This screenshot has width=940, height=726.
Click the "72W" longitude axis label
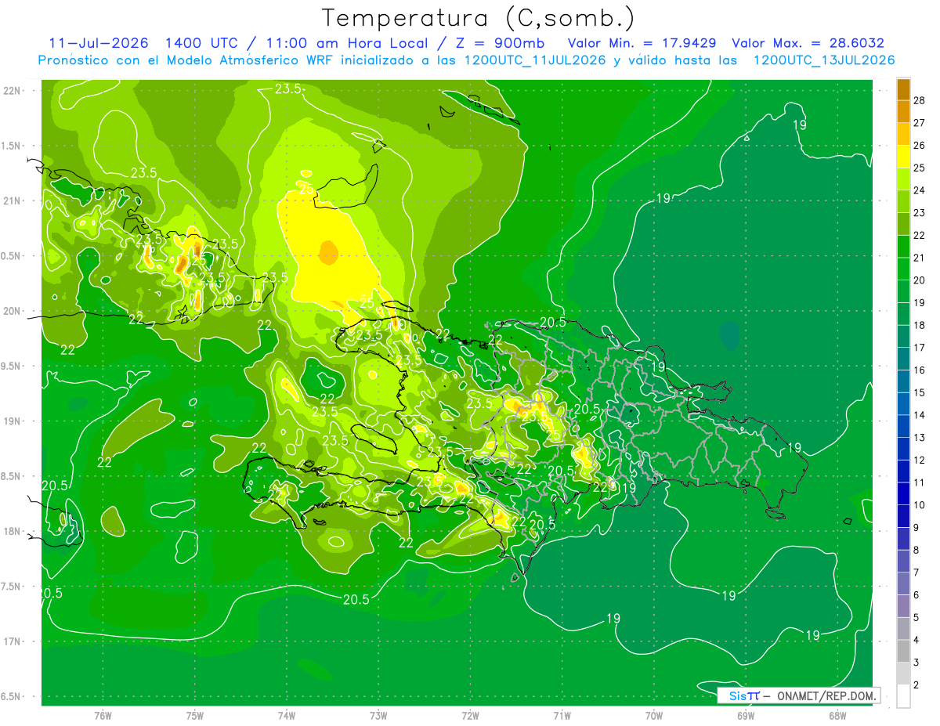470,715
